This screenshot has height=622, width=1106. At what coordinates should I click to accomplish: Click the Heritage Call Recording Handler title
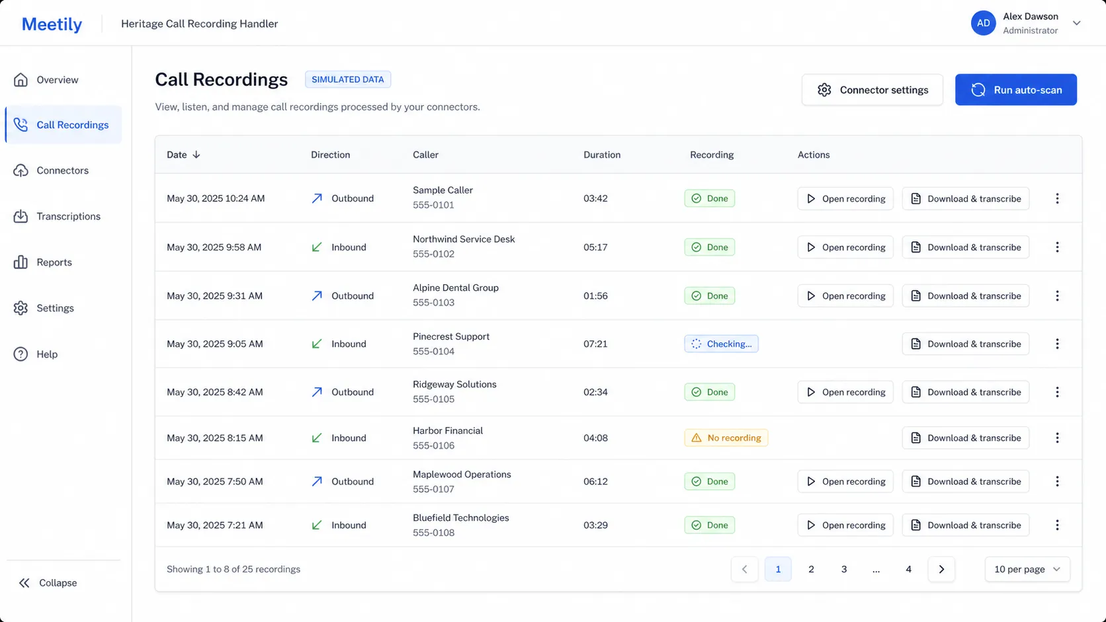point(199,24)
